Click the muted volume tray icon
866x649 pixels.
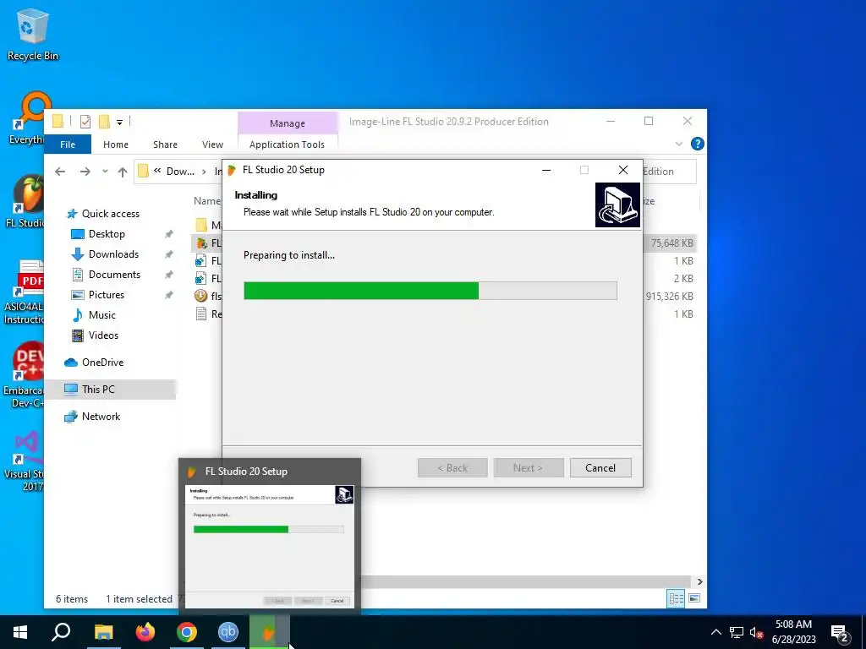tap(756, 632)
